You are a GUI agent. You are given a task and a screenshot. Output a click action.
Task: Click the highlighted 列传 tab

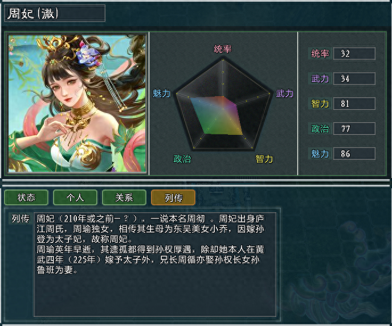(173, 197)
